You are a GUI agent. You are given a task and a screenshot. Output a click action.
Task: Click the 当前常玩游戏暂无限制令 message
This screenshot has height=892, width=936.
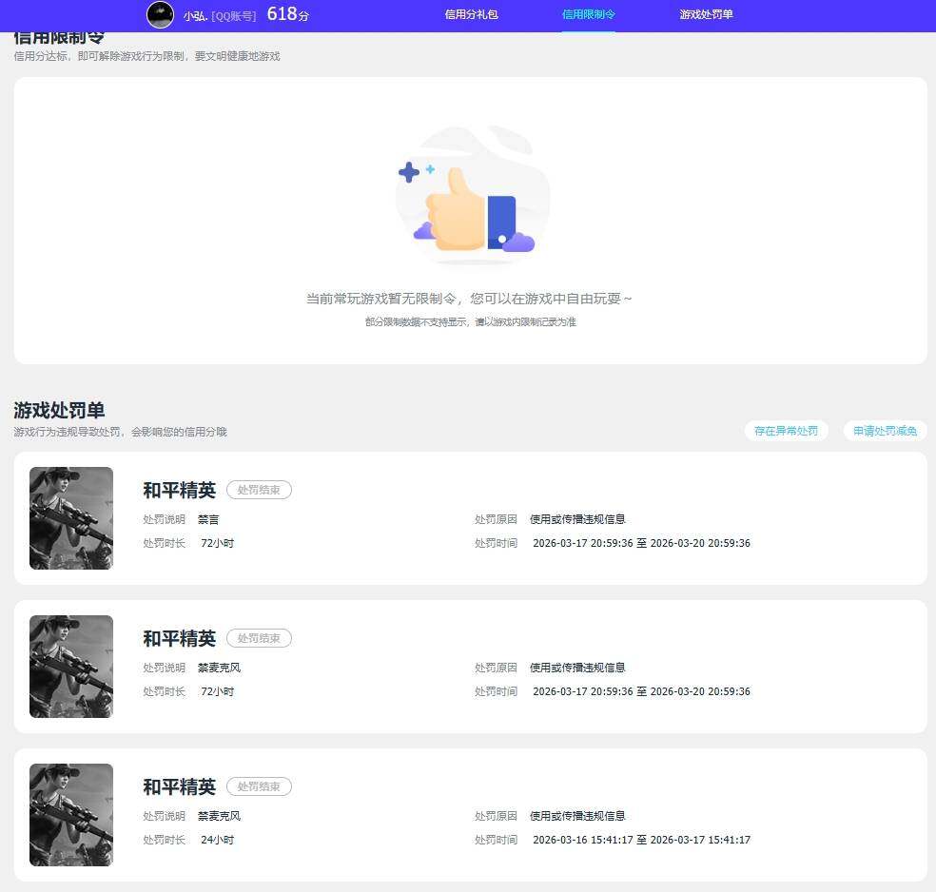click(469, 299)
